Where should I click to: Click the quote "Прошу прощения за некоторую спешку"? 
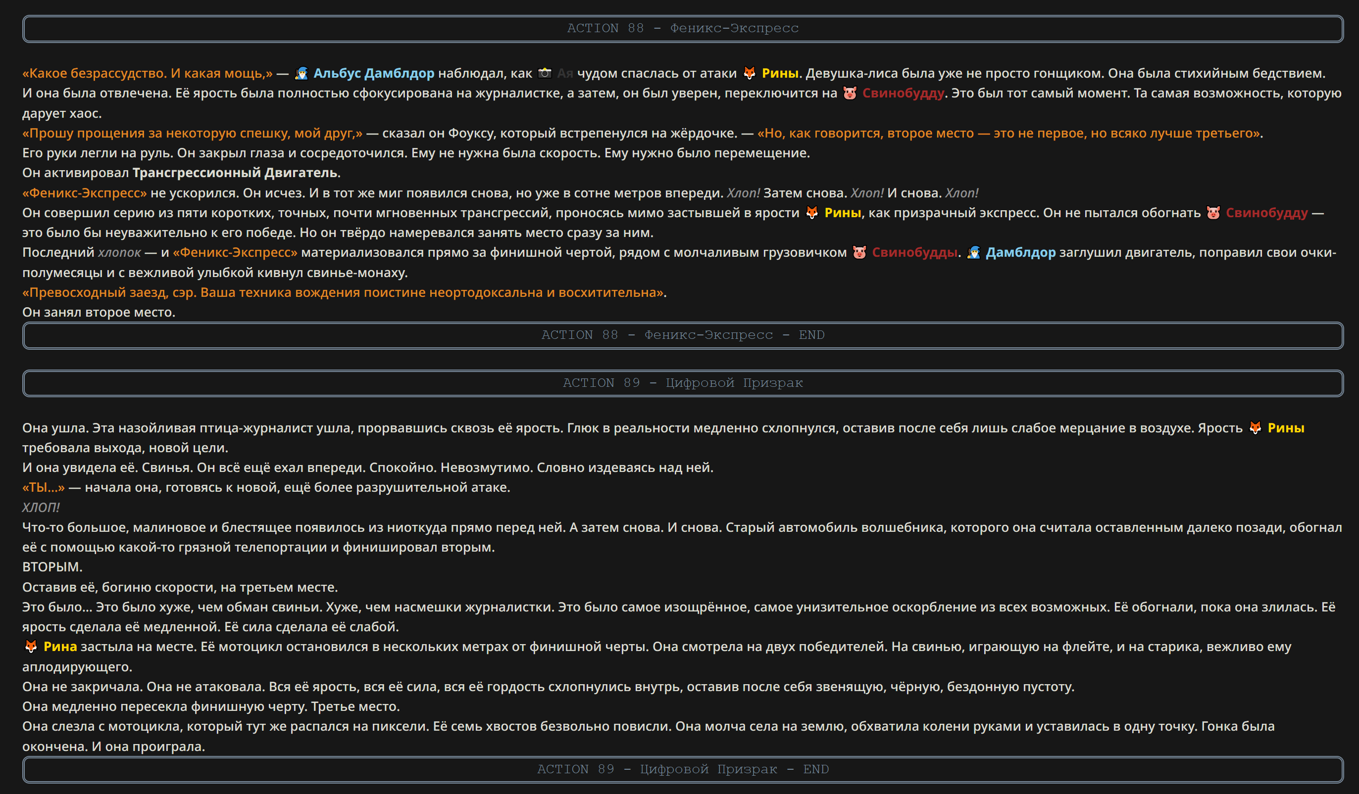(192, 133)
